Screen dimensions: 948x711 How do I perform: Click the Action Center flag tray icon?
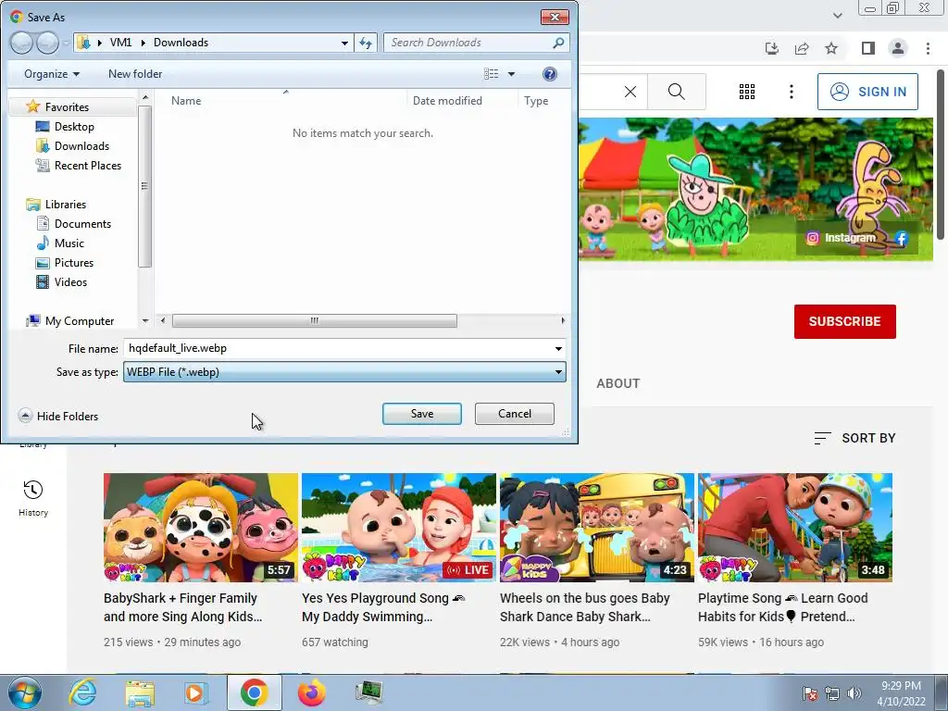pyautogui.click(x=810, y=693)
